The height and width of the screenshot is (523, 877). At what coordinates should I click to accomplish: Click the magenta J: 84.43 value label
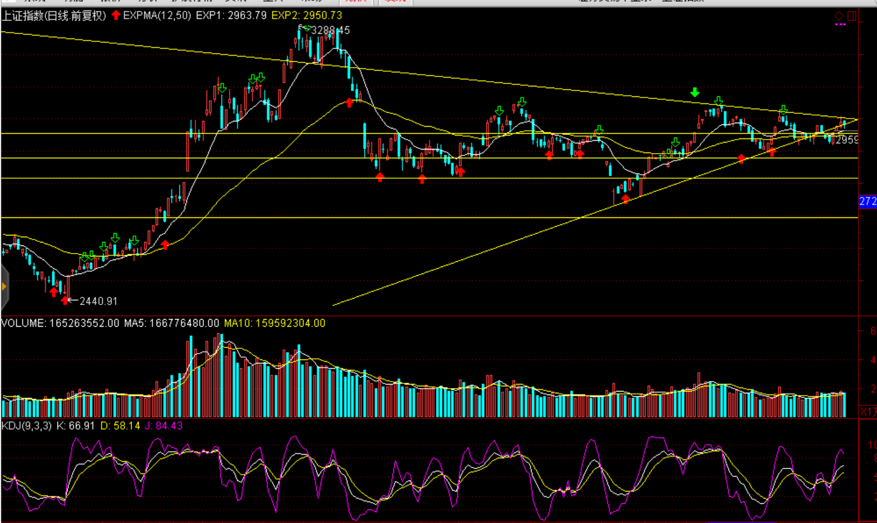point(163,426)
